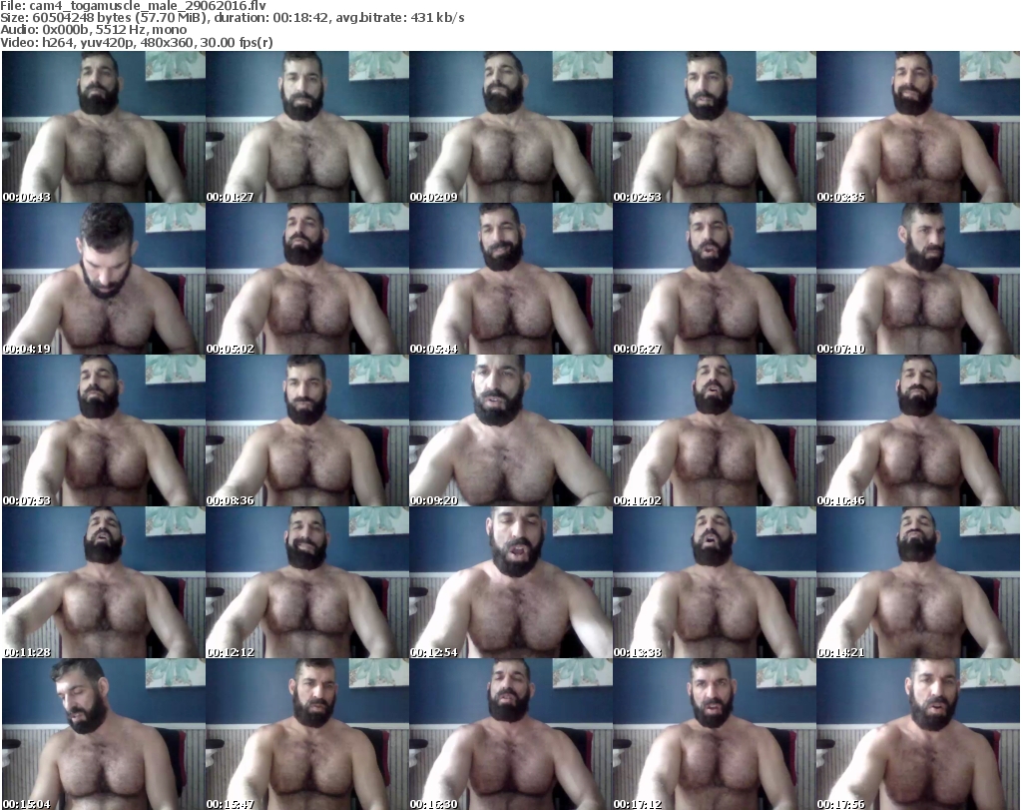Viewport: 1022px width, 810px height.
Task: Click the 'Size: 60504248 bytes' info line
Action: (x=232, y=18)
